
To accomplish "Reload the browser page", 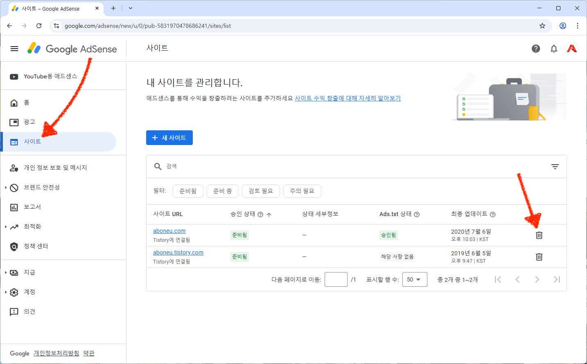I will coord(39,26).
